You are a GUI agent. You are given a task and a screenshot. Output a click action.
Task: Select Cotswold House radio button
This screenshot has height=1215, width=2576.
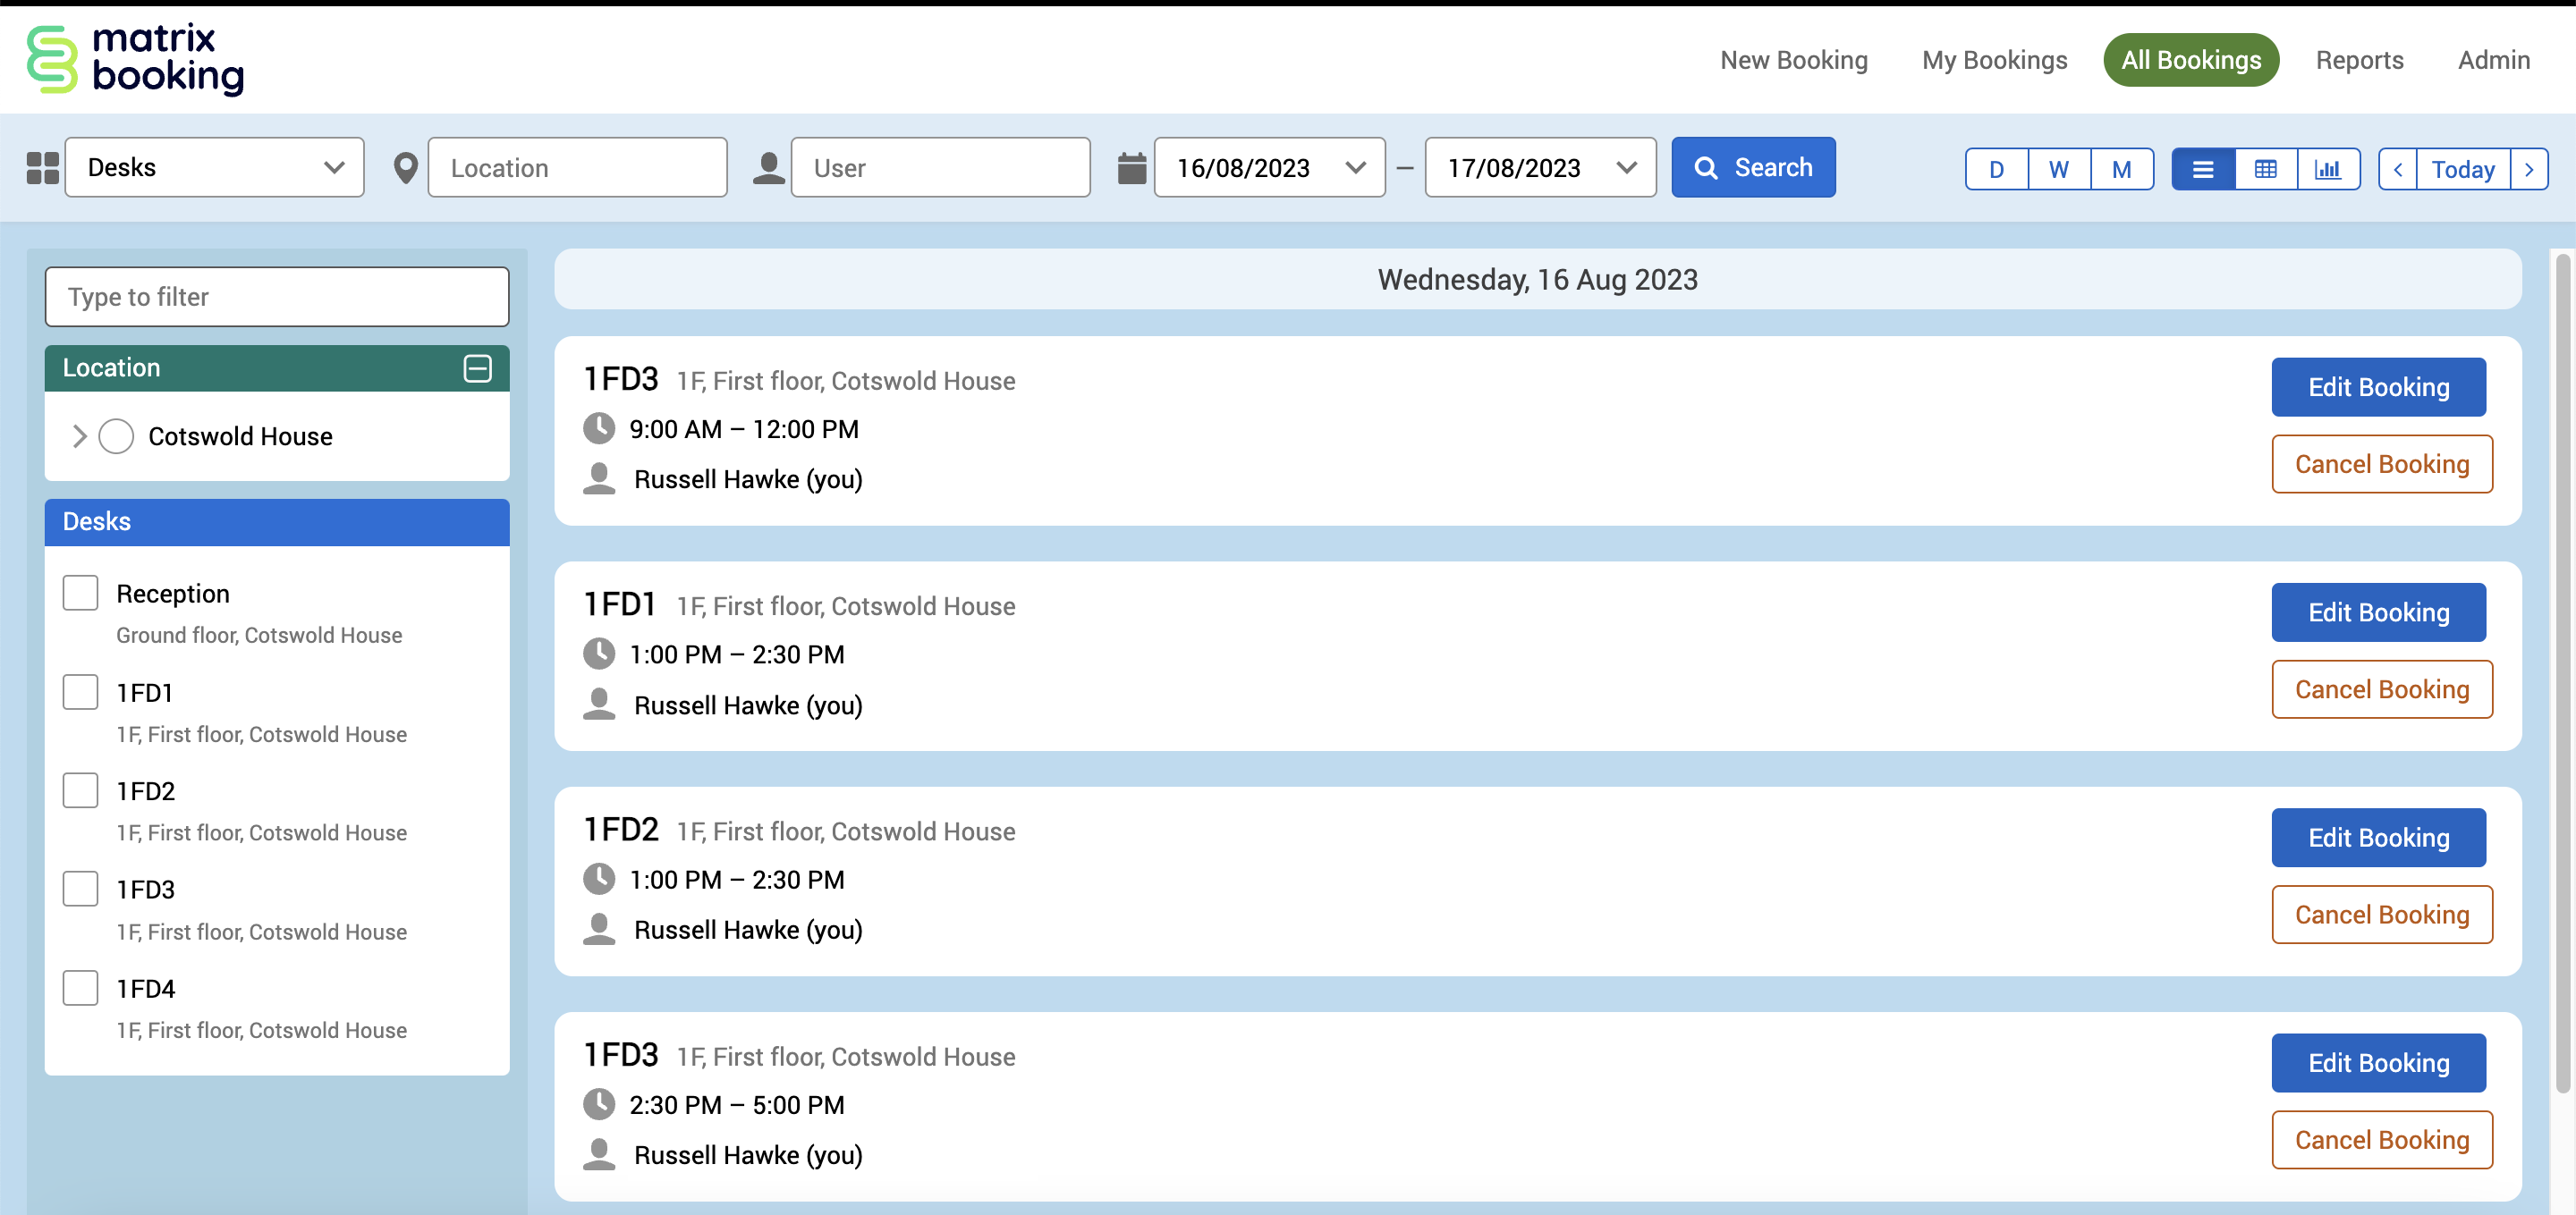coord(116,436)
